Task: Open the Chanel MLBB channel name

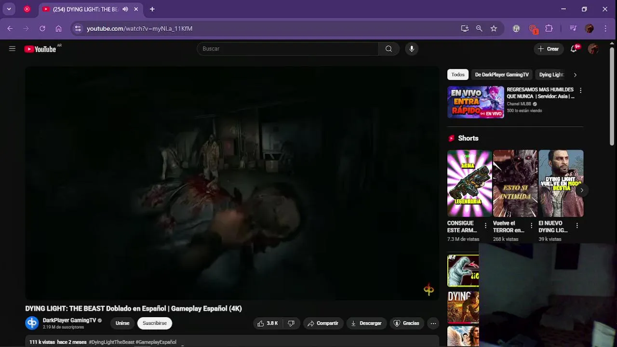Action: [519, 104]
